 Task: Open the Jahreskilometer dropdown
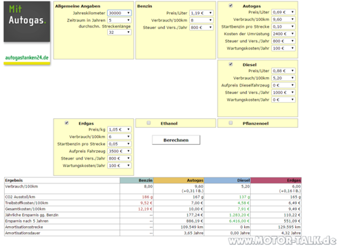click(x=119, y=13)
